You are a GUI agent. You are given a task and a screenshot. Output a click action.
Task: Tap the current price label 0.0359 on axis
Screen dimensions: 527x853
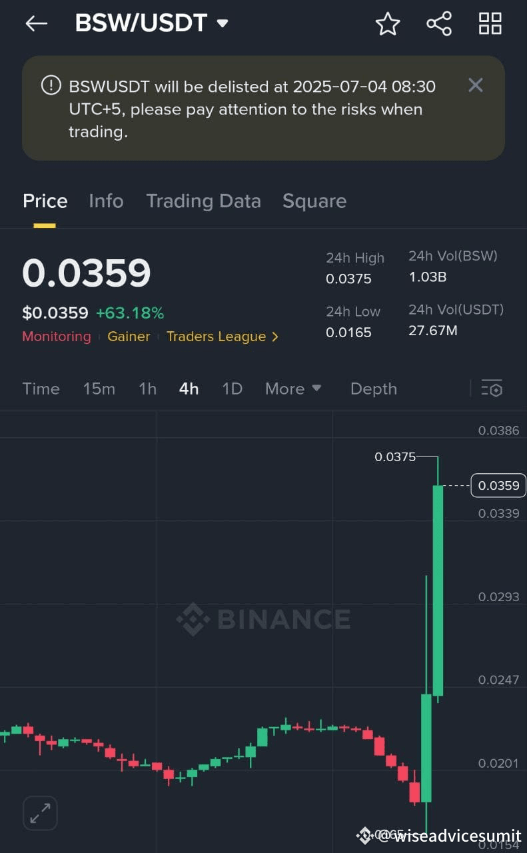[498, 485]
